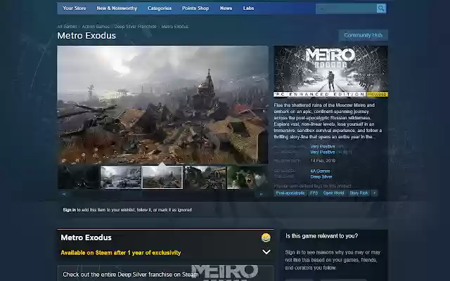Open publisher Deep Silver link
The width and height of the screenshot is (450, 281).
(321, 176)
